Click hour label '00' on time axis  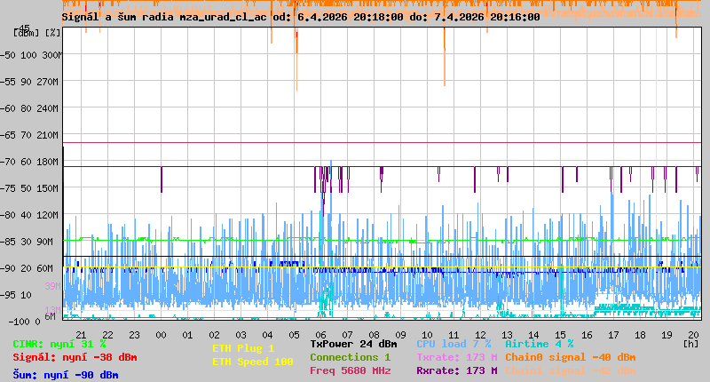click(x=162, y=335)
